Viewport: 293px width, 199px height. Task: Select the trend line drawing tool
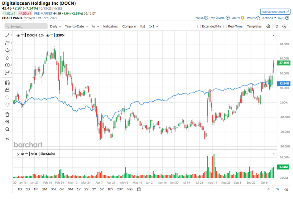(x=7, y=35)
